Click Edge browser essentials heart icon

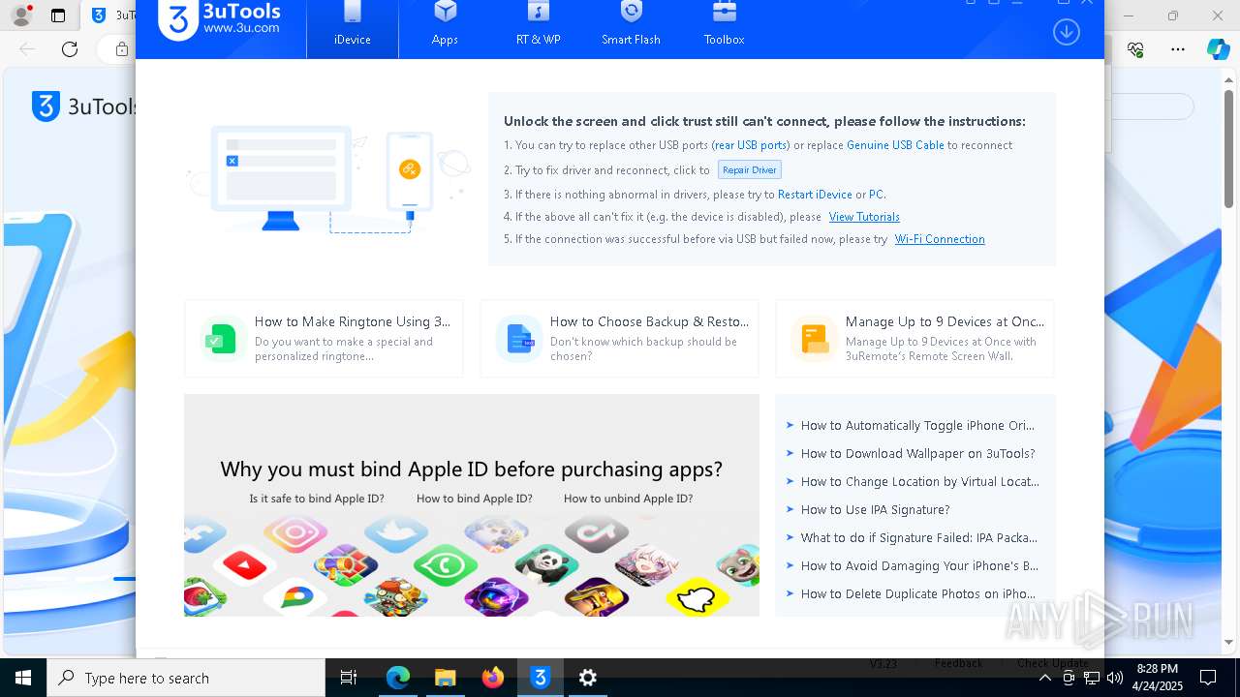pos(1136,49)
